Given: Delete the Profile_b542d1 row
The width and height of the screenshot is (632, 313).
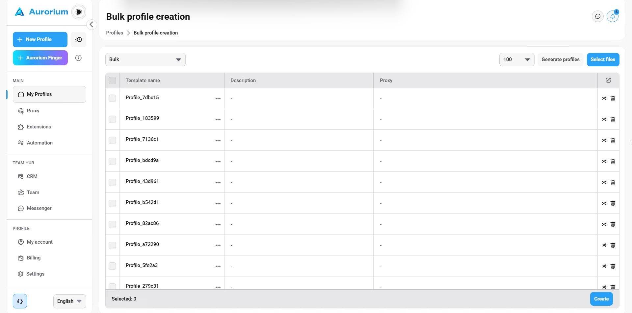Looking at the screenshot, I should coord(613,203).
